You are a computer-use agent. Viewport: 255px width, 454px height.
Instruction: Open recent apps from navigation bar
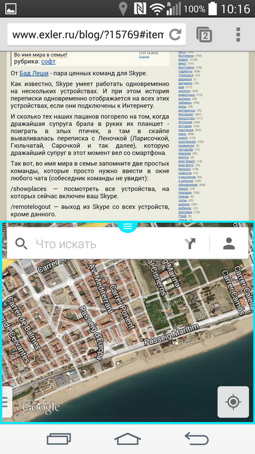pyautogui.click(x=59, y=439)
